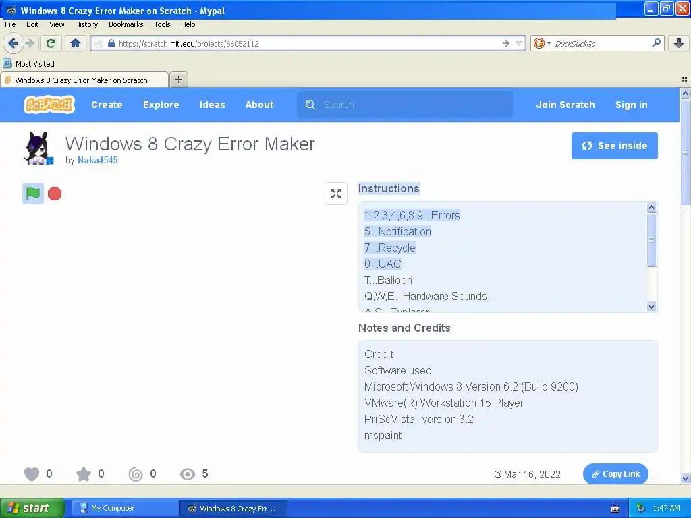Open the File menu
The height and width of the screenshot is (518, 691).
10,25
